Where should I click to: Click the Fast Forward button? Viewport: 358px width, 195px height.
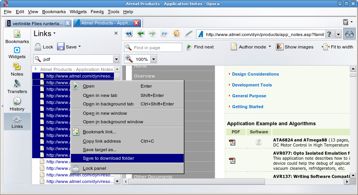[164, 34]
